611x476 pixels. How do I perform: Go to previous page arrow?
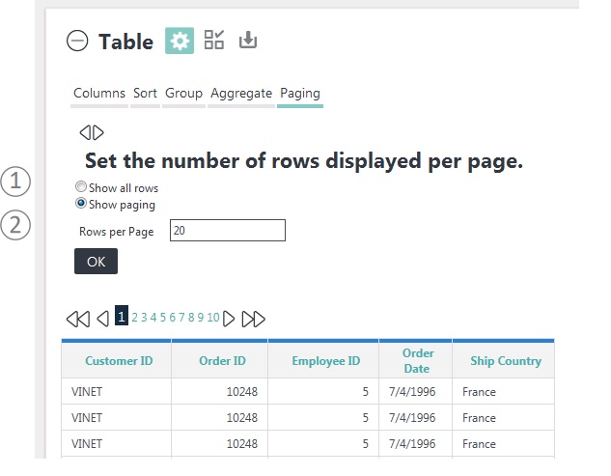click(103, 319)
